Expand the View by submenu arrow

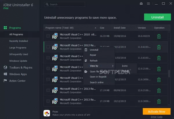[x=113, y=66]
